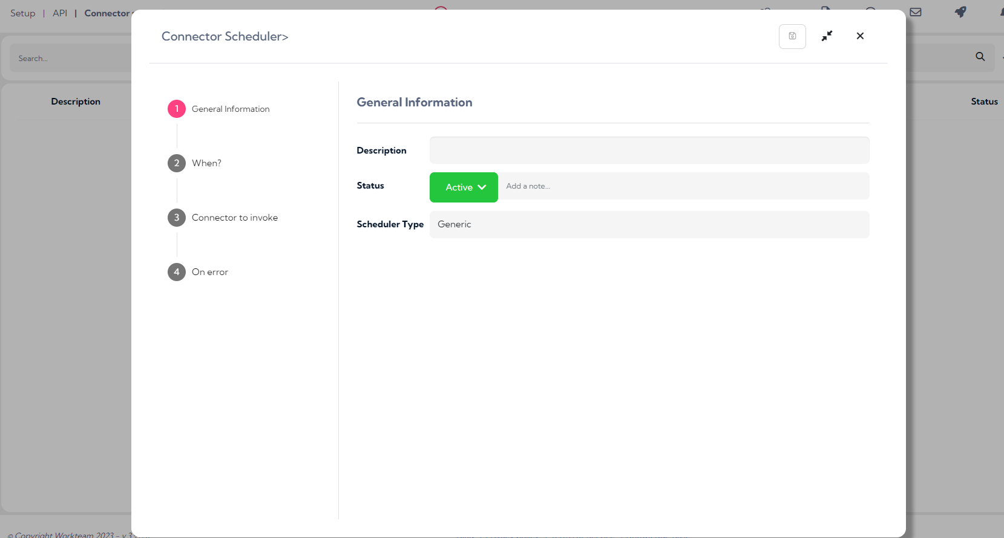Collapse the dialog with the shrink arrows icon
The image size is (1004, 538).
point(827,36)
